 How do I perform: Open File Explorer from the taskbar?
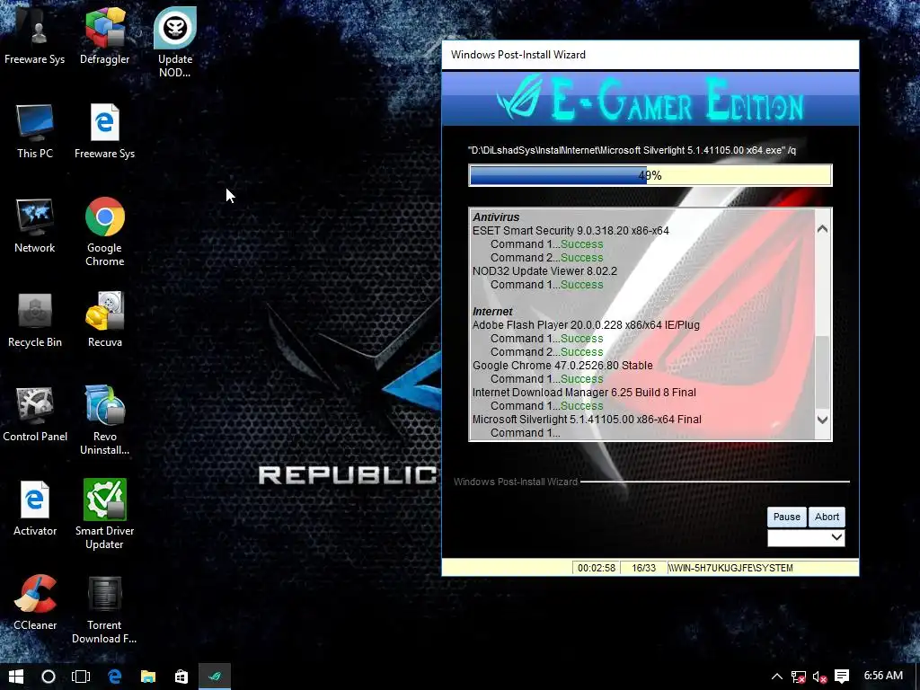148,677
